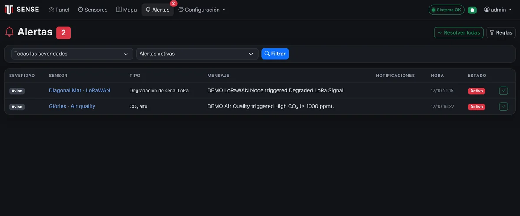Click the SENSE logo icon
Screen dimensions: 520x216
pos(9,10)
